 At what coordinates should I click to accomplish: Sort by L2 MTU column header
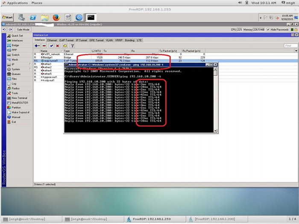pyautogui.click(x=97, y=51)
